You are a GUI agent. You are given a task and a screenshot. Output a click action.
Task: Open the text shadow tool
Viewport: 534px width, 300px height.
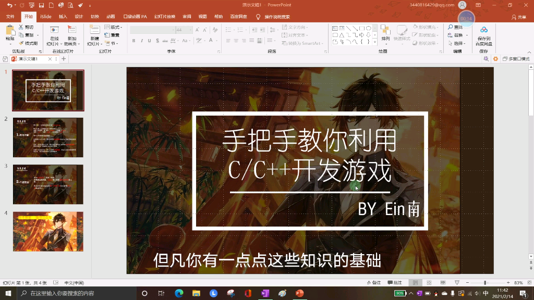point(157,39)
